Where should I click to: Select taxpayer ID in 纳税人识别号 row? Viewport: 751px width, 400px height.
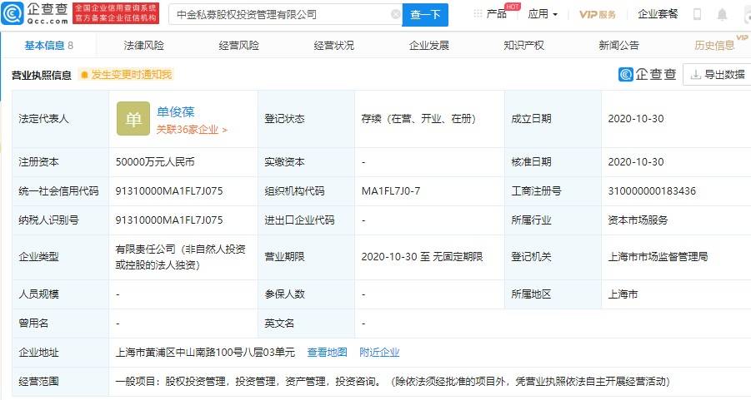click(x=169, y=220)
